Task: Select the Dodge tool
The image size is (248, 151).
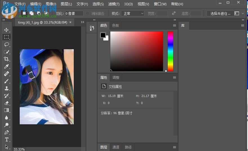Action: coord(6,125)
